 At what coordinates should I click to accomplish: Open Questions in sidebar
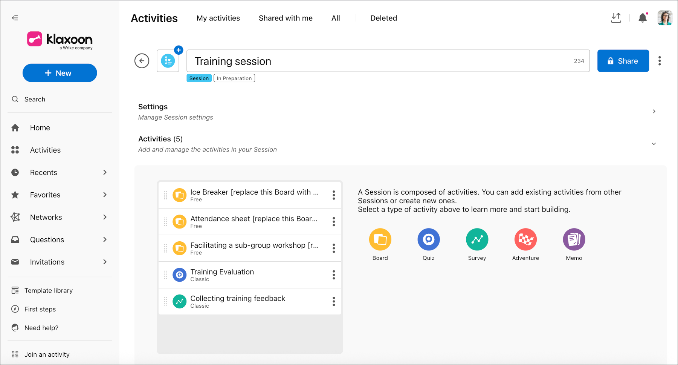[47, 239]
